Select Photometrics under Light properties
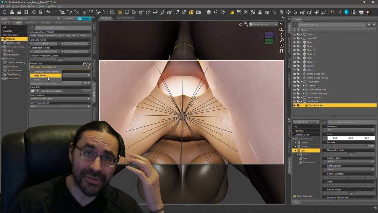The width and height of the screenshot is (378, 213). pyautogui.click(x=309, y=162)
